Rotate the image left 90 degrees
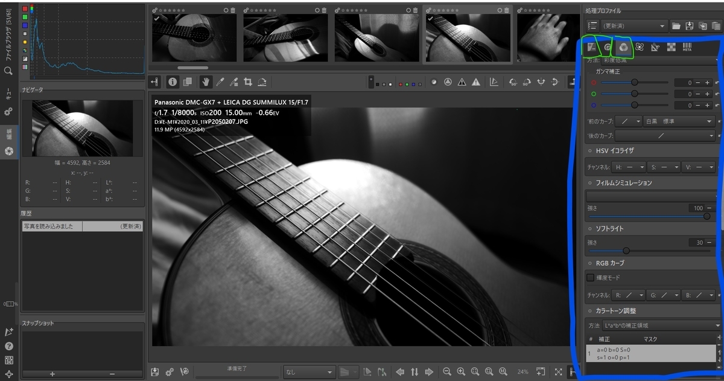This screenshot has height=381, width=724. point(514,82)
